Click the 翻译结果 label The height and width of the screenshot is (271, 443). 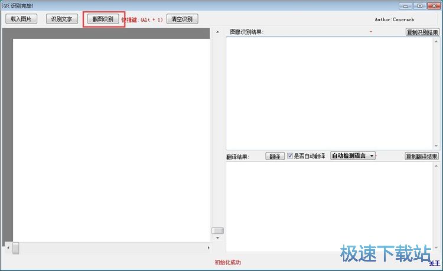pyautogui.click(x=237, y=157)
